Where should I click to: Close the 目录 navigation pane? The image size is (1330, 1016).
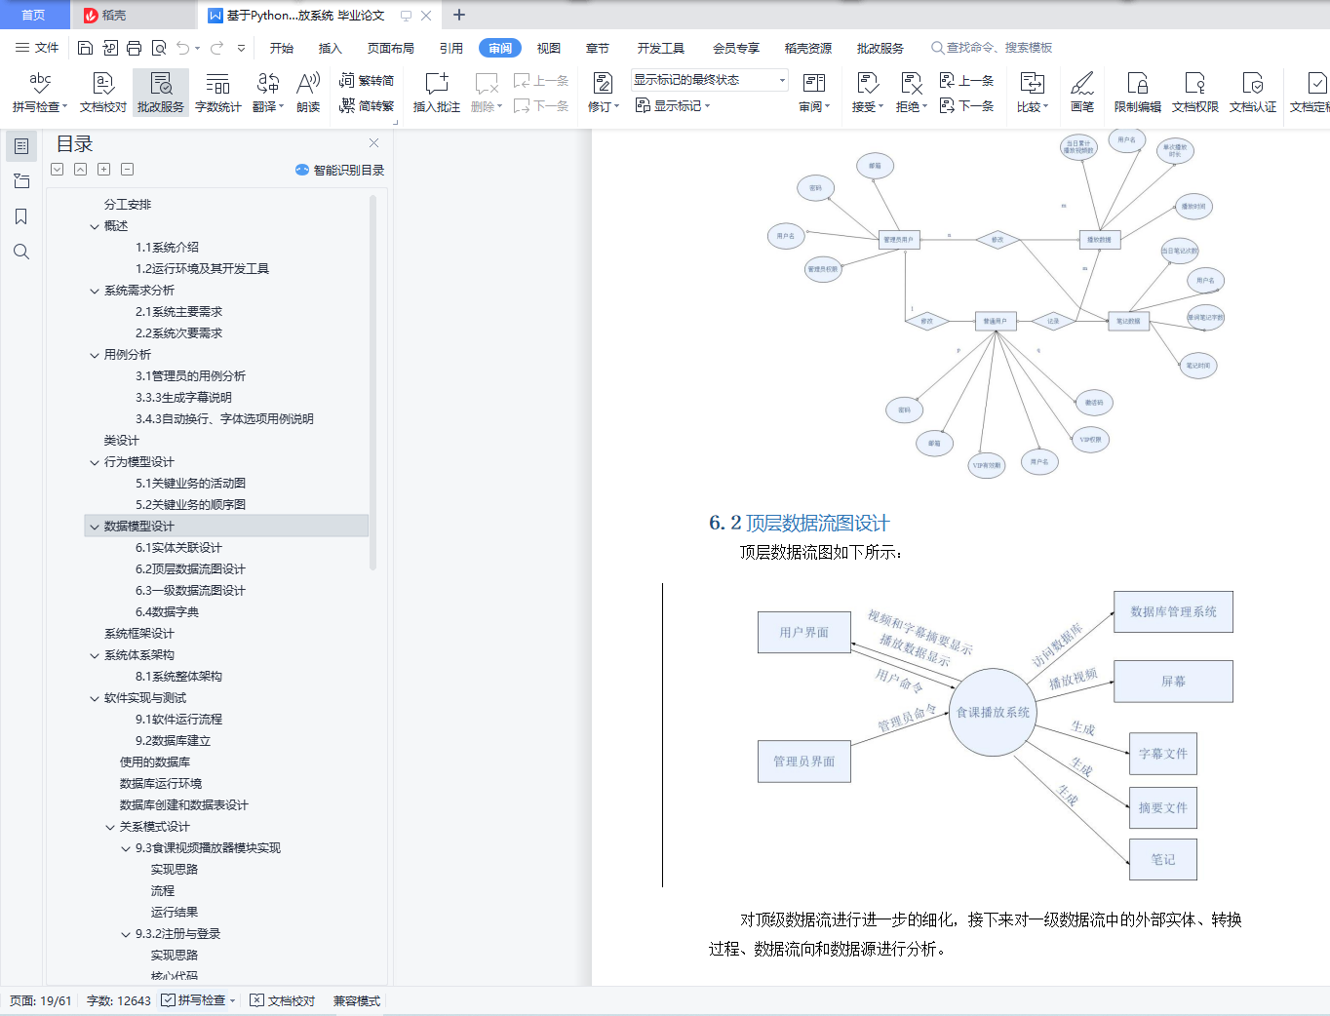(373, 143)
